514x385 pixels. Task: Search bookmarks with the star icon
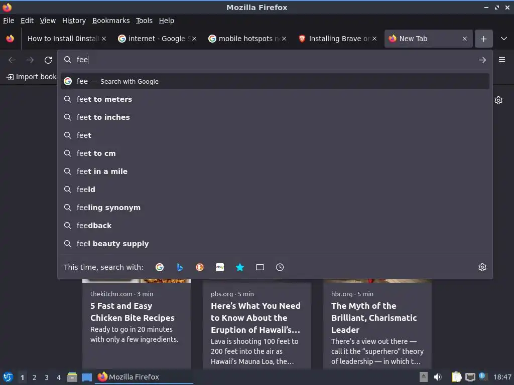[x=240, y=267]
